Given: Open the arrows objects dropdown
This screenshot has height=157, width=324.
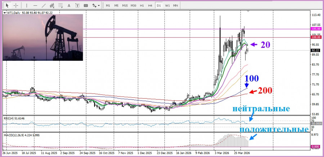Looking at the screenshot, I should coord(96,5).
